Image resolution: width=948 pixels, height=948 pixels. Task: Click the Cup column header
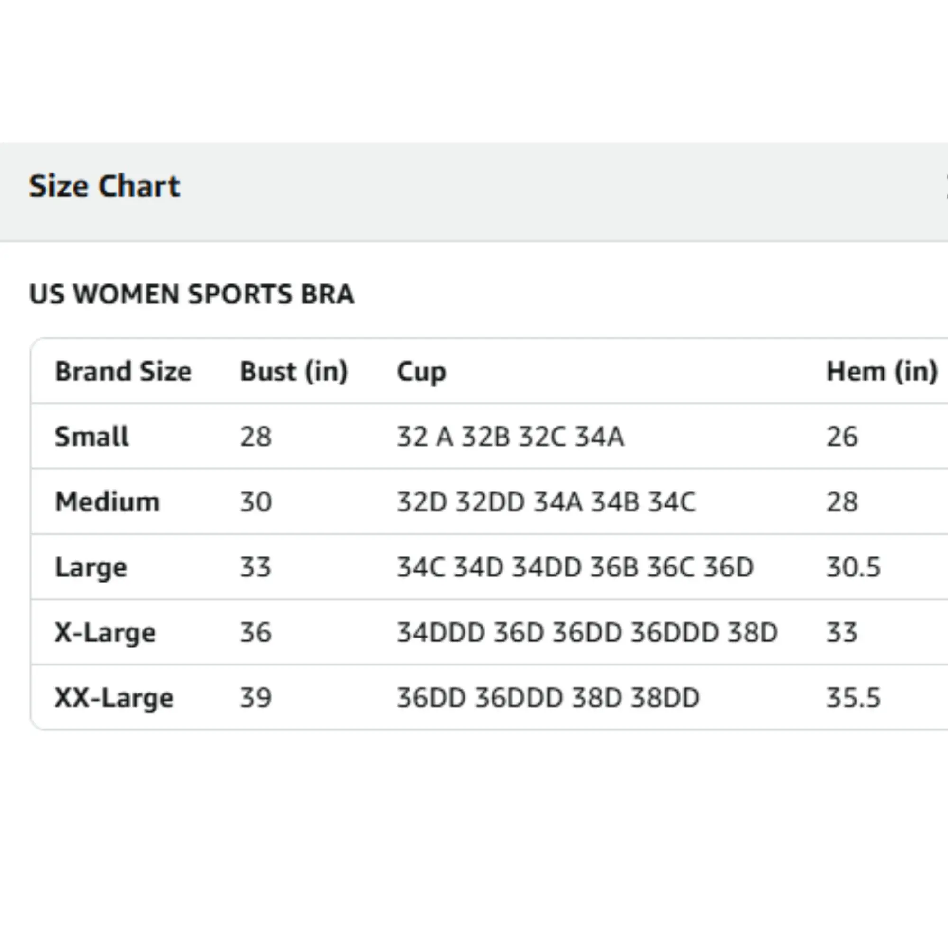421,372
